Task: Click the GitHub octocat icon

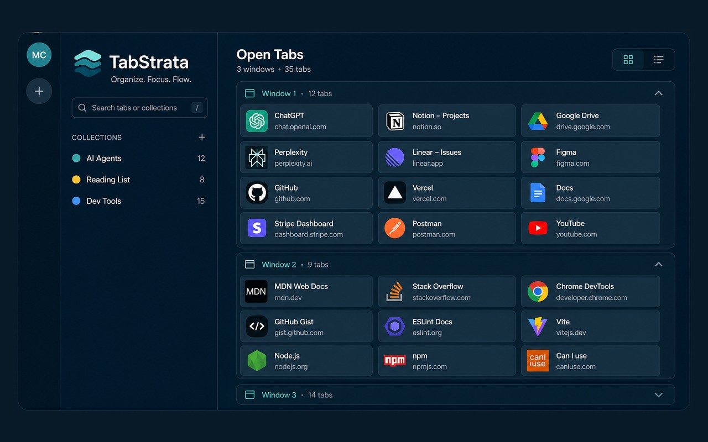Action: (257, 193)
